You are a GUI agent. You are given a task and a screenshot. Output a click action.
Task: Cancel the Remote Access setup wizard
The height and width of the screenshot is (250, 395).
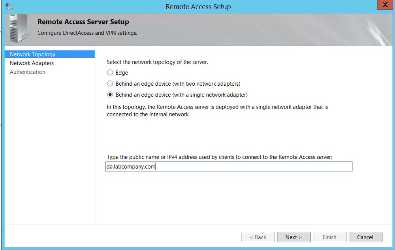click(365, 237)
